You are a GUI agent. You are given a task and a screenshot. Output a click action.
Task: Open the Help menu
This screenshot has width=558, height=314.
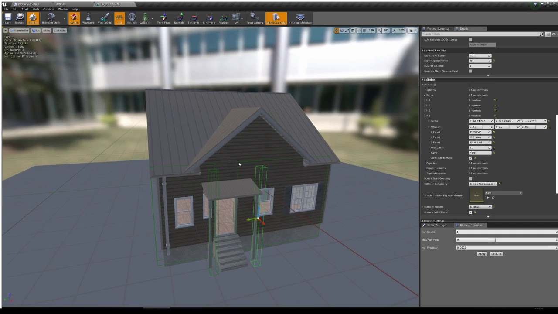point(75,9)
